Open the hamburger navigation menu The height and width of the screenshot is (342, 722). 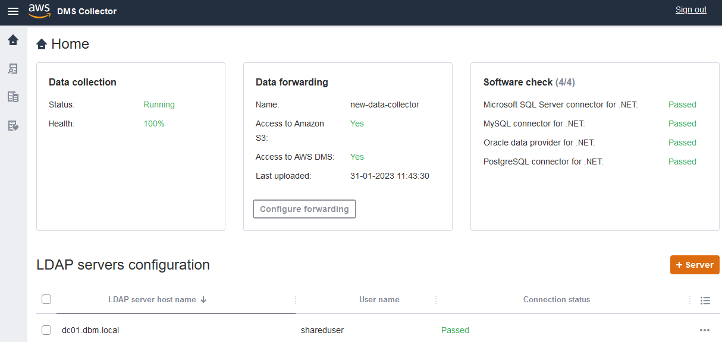[13, 11]
